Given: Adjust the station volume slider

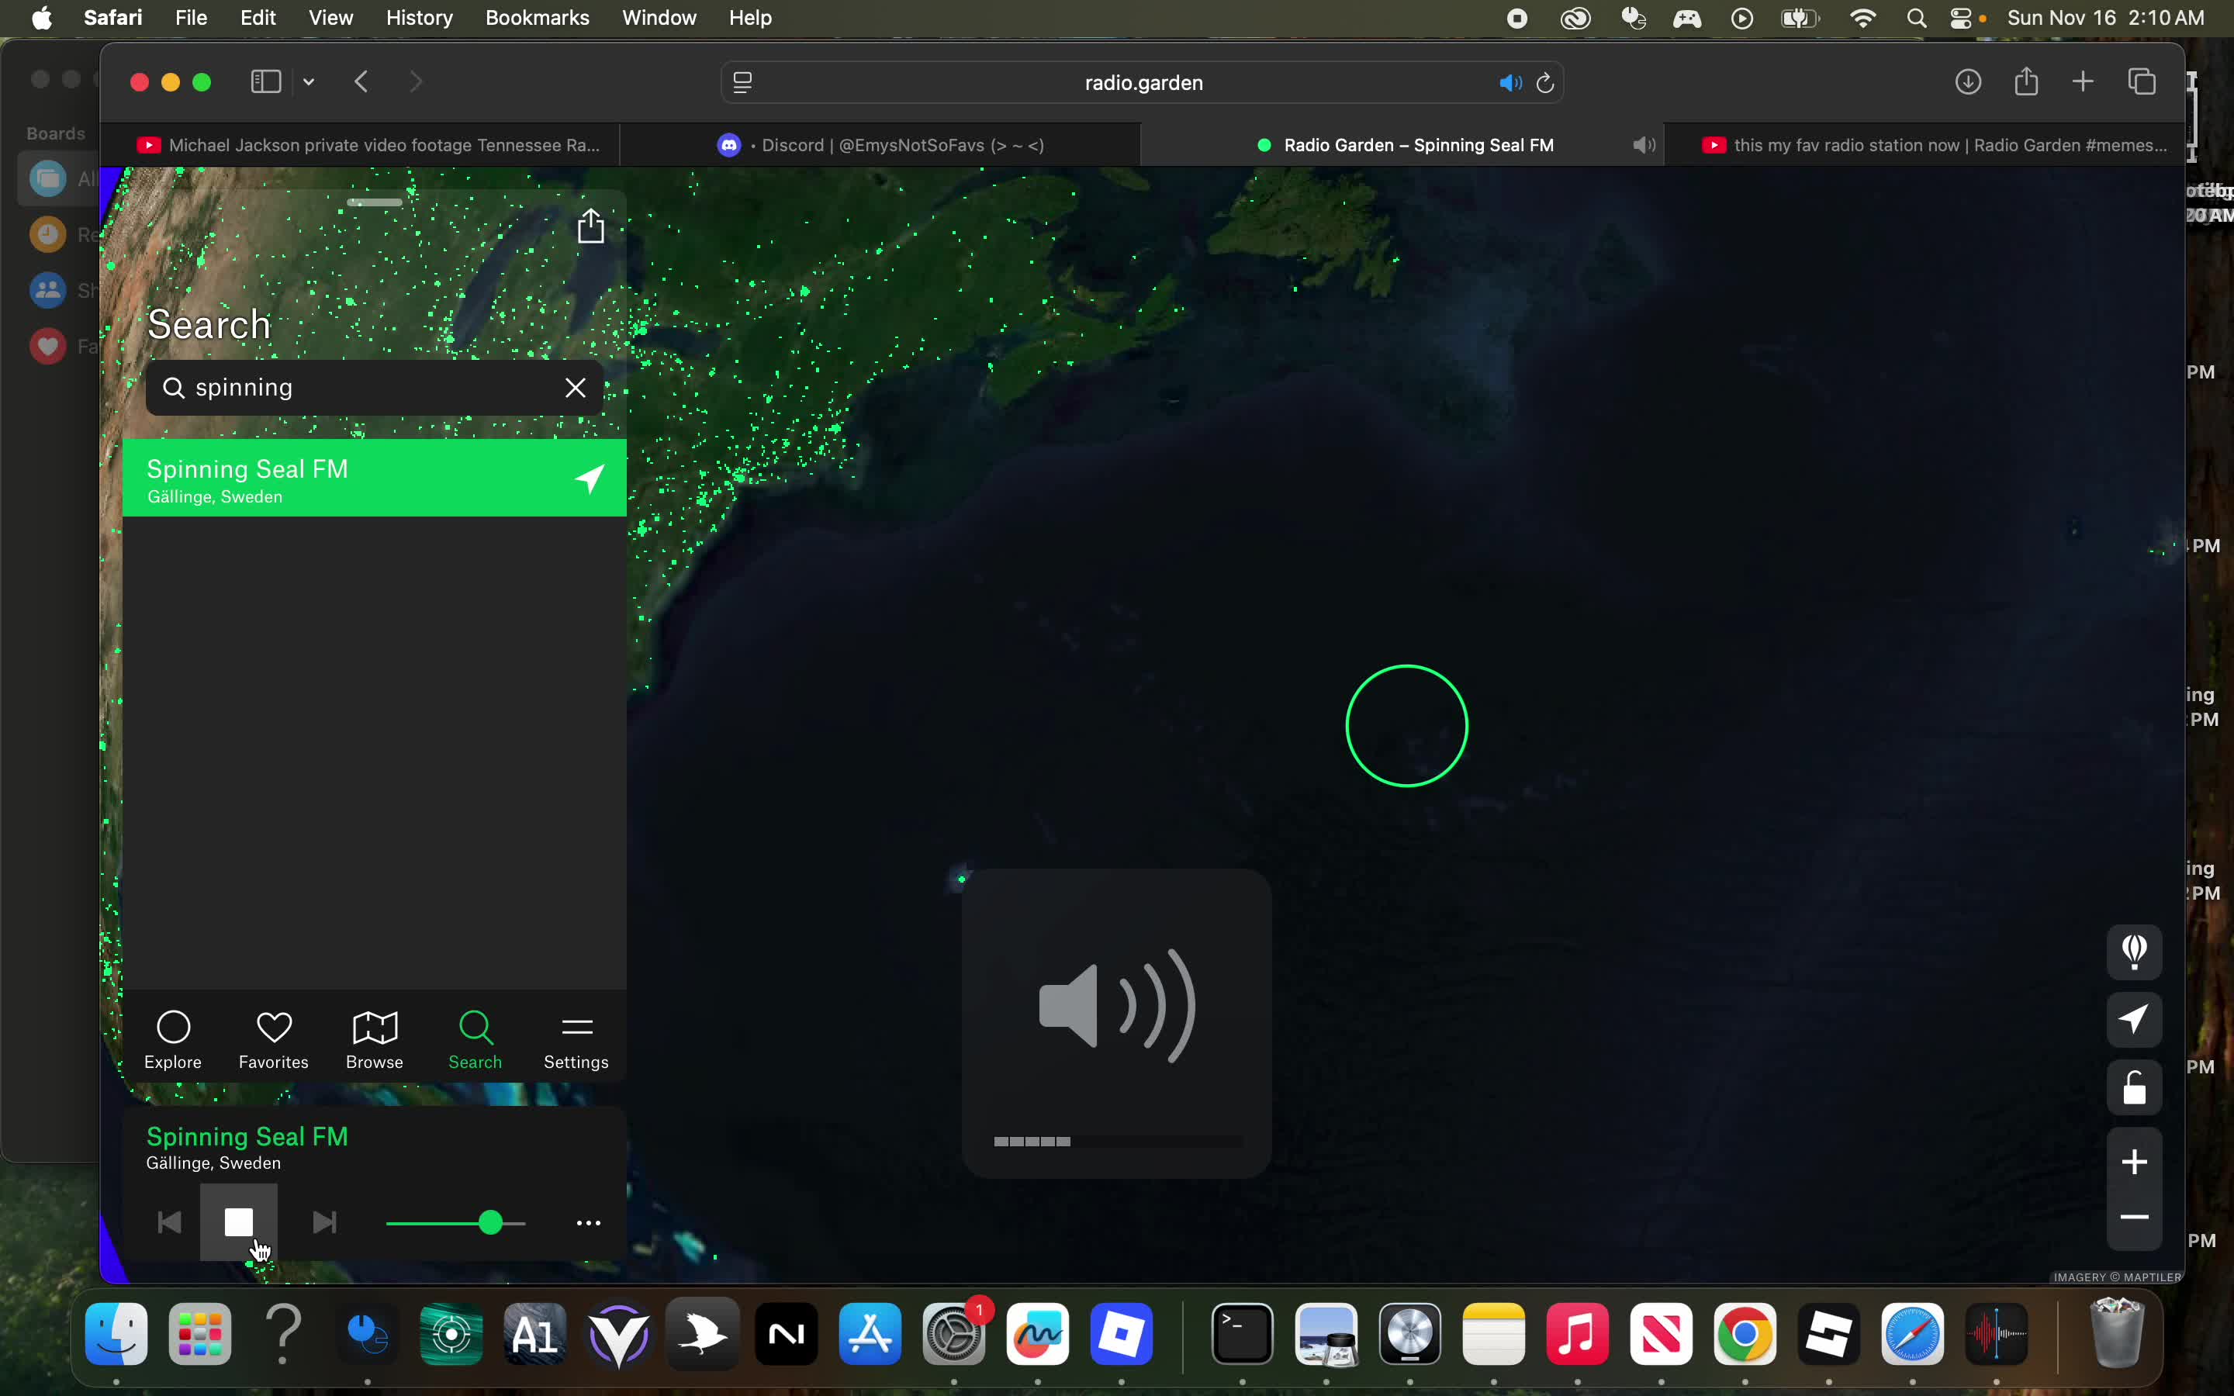Looking at the screenshot, I should click(x=490, y=1223).
